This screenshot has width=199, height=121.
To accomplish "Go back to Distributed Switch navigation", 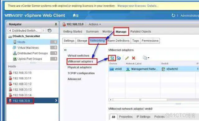I will point(24,30).
